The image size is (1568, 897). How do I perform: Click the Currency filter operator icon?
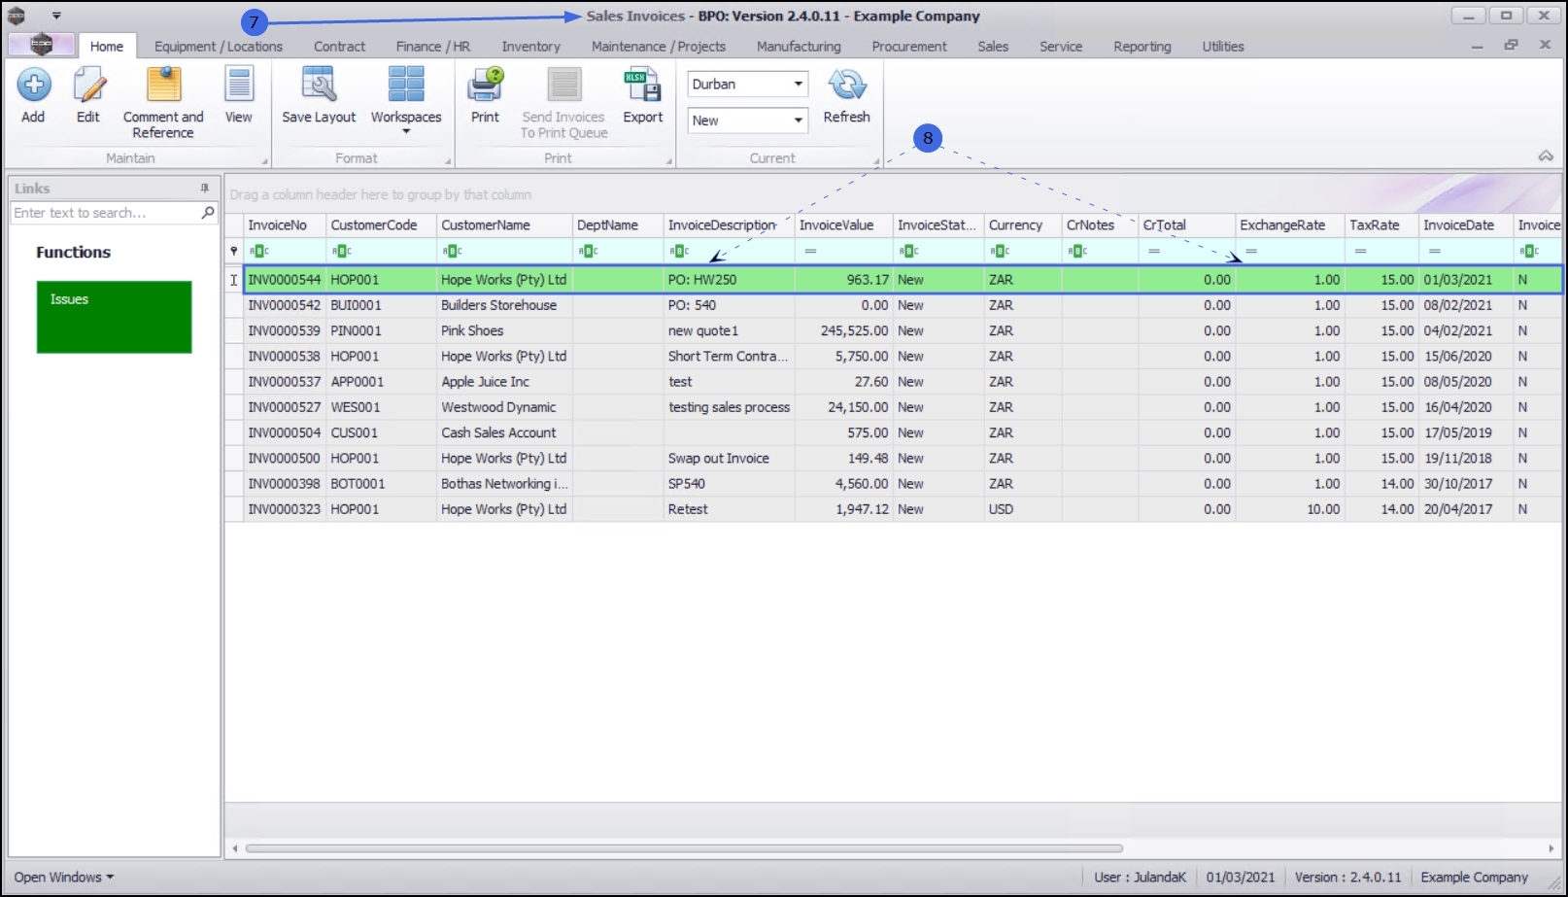999,251
